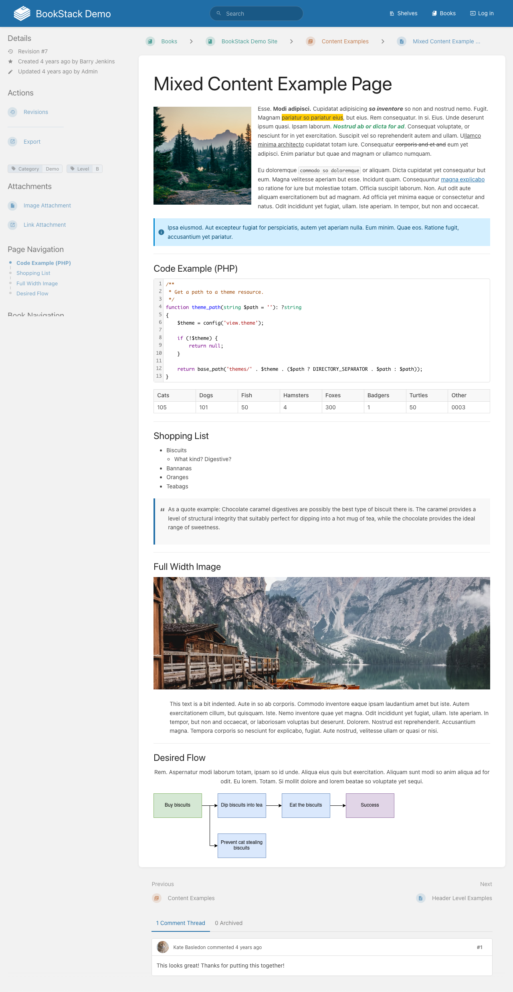This screenshot has width=513, height=992.
Task: Click the Log in arrow icon
Action: pyautogui.click(x=473, y=13)
